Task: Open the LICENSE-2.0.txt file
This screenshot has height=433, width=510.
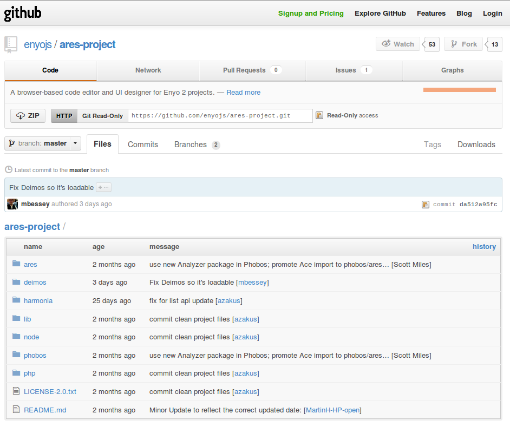Action: point(50,392)
